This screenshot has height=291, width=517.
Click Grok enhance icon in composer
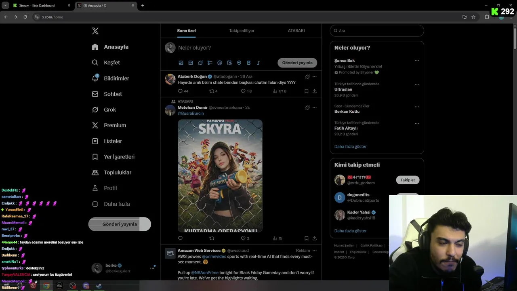(200, 63)
